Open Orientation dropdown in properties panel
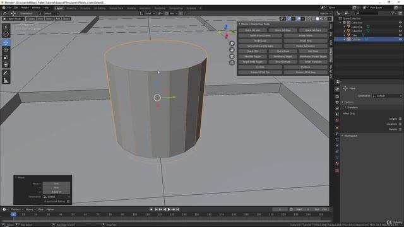Screen dimensions: 404x227 tap(387, 96)
